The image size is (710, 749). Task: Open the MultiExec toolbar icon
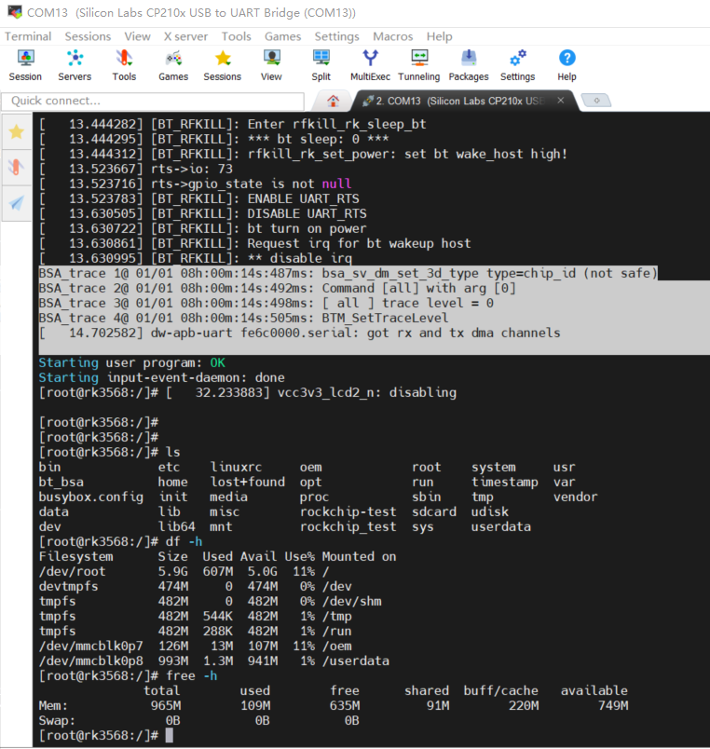coord(370,65)
